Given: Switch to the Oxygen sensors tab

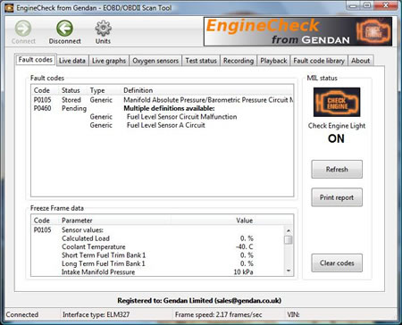Looking at the screenshot, I should tap(155, 61).
